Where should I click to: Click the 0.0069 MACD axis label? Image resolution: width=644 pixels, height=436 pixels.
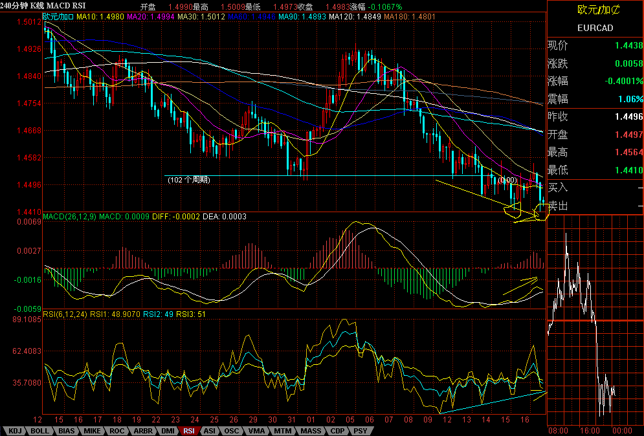[28, 222]
